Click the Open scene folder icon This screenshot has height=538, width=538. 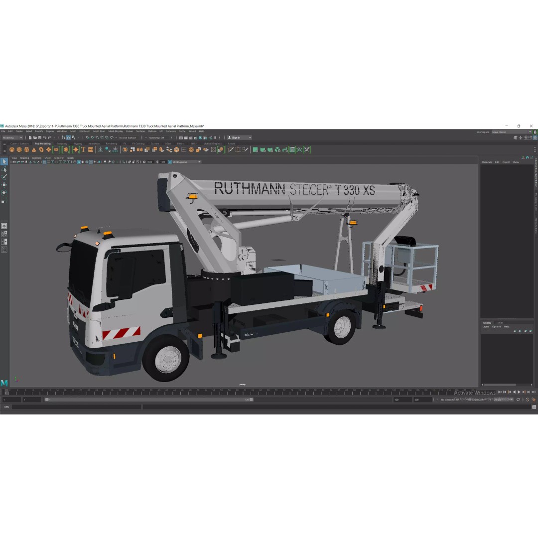(x=35, y=137)
